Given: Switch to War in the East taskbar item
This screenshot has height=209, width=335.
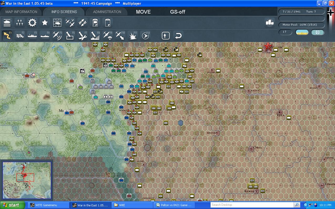Looking at the screenshot, I should pyautogui.click(x=90, y=205).
